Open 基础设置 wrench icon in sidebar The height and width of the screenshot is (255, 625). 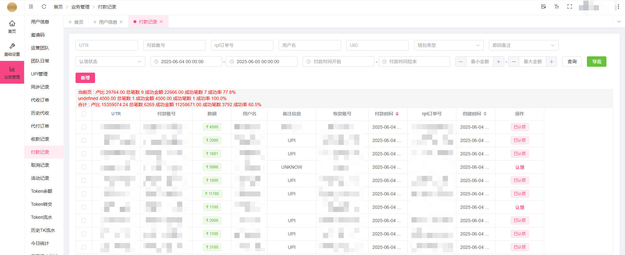coord(12,49)
